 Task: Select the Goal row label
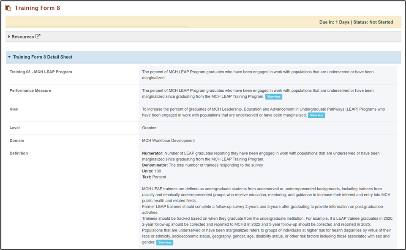(14, 109)
